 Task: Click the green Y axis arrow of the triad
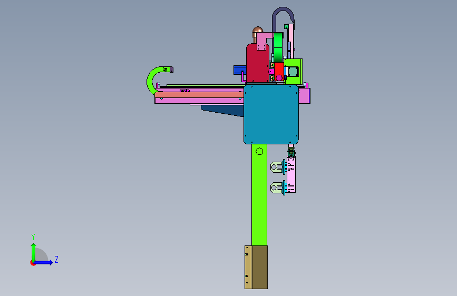pos(33,252)
